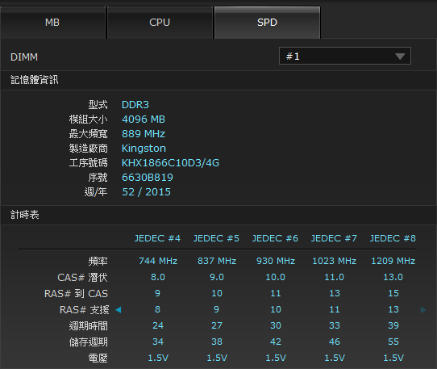Select the JEDEC #6 column header
437x369 pixels.
(275, 238)
